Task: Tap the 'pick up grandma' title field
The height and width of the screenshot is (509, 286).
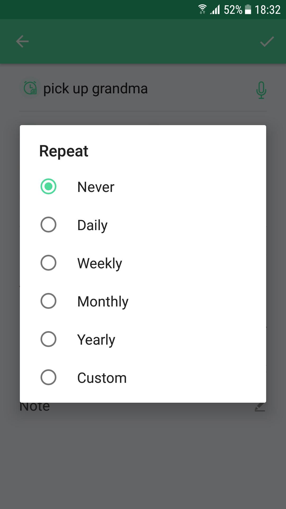Action: coord(95,89)
